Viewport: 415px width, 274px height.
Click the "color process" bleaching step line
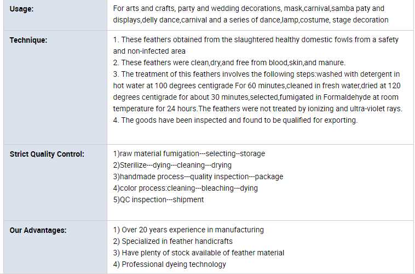(185, 189)
